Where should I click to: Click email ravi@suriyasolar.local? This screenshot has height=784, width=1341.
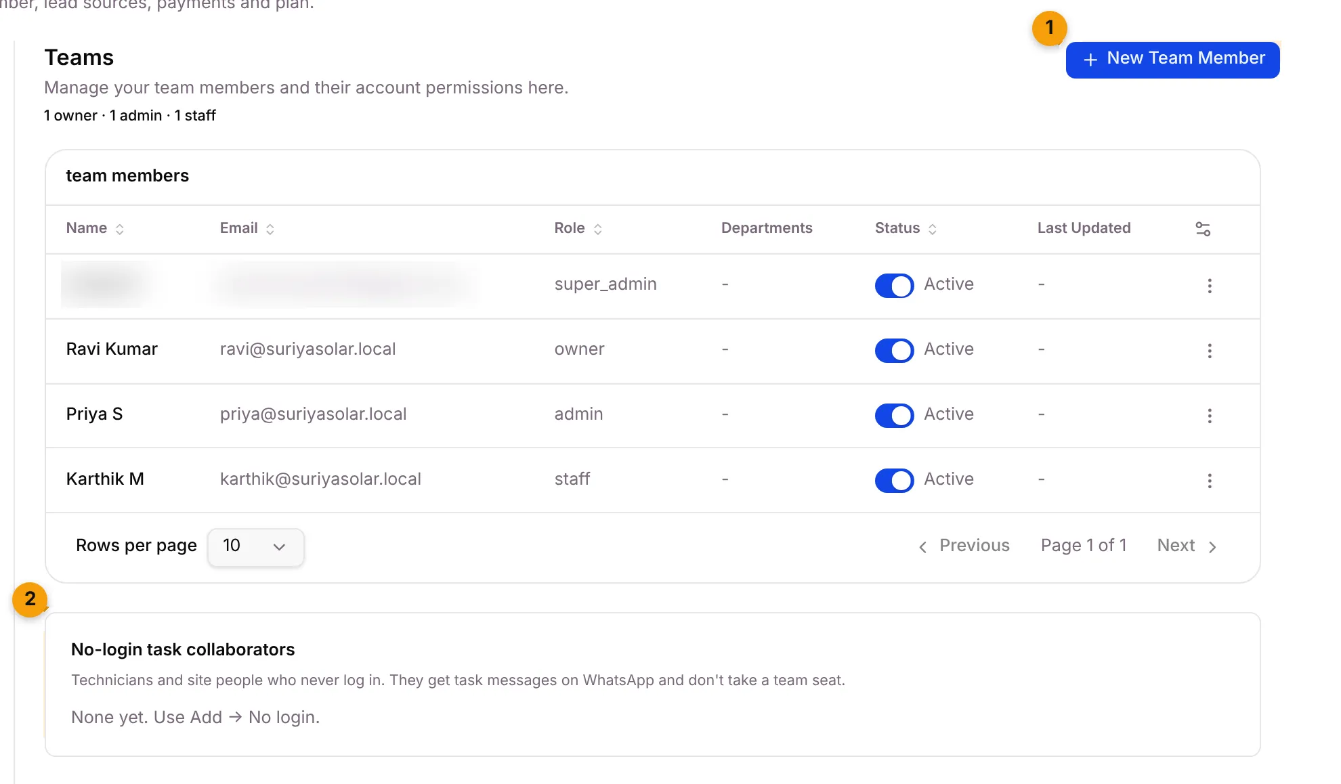tap(307, 349)
